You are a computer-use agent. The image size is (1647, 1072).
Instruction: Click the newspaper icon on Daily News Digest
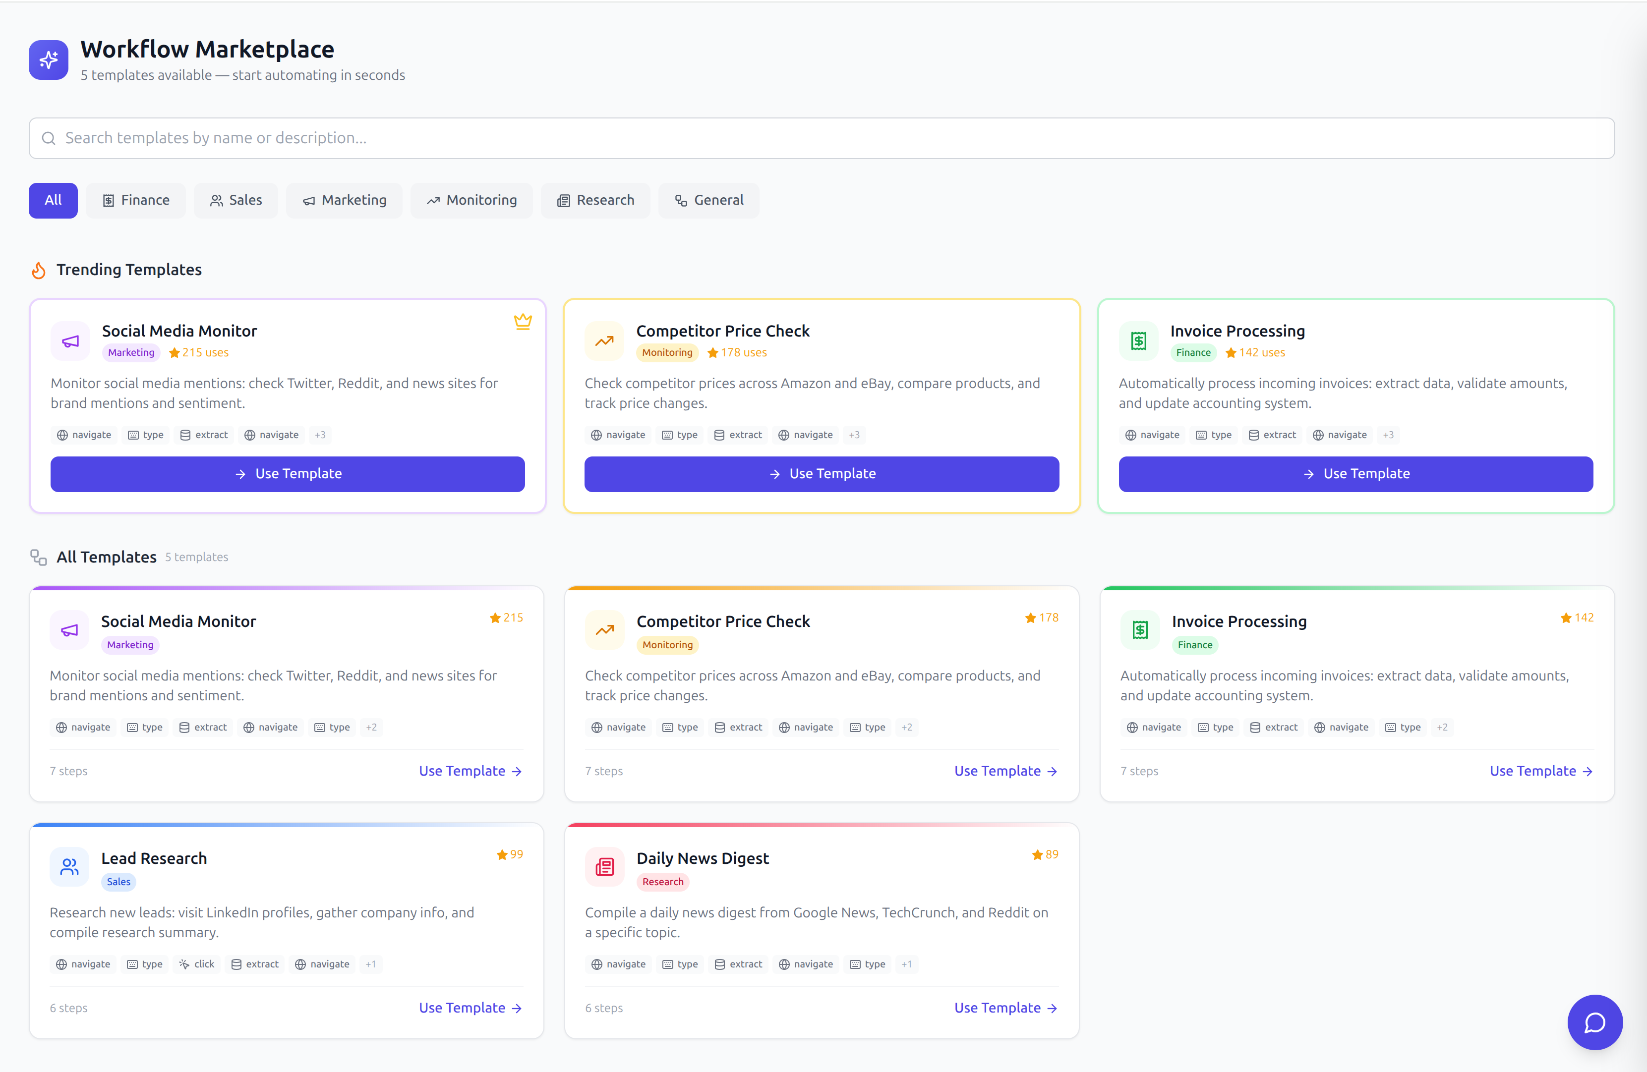point(604,867)
